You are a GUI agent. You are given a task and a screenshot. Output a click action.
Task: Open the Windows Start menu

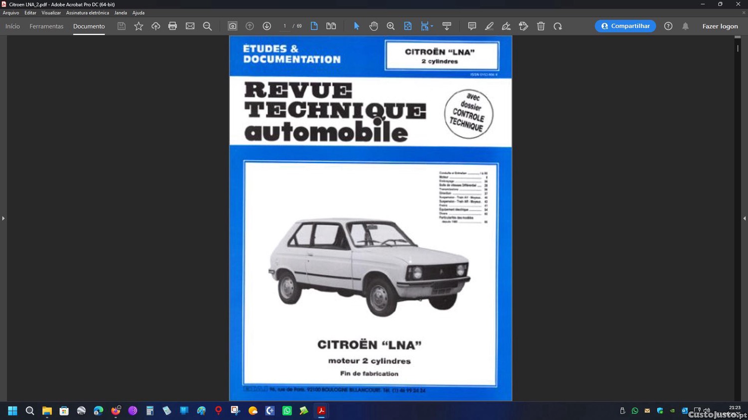[12, 411]
